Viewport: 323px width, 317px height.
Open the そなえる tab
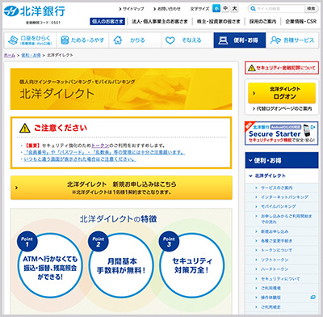point(187,40)
